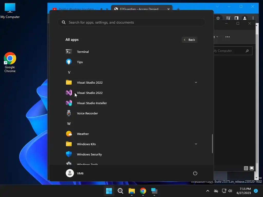Screen dimensions: 263x197
Task: Open the Weather app icon
Action: [x=69, y=134]
